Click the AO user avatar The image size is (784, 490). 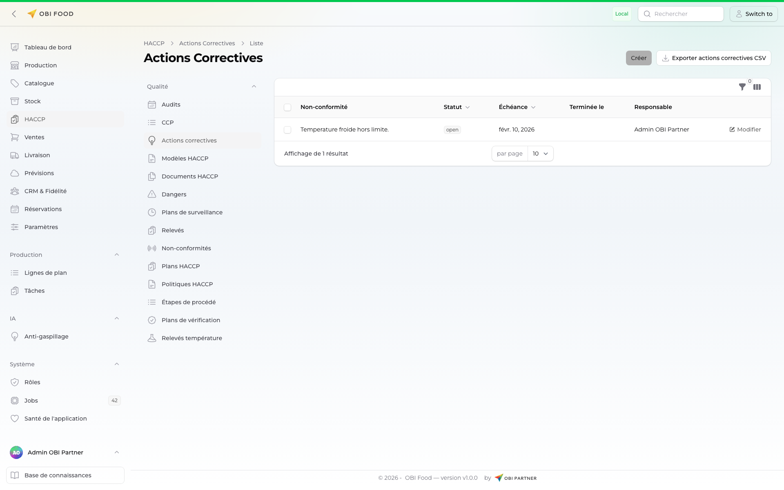16,452
